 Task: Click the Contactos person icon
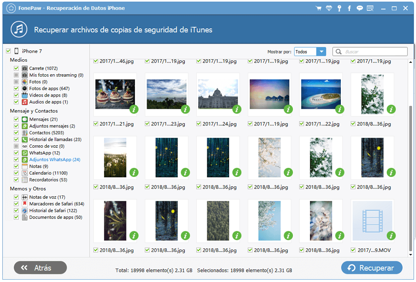(x=25, y=133)
